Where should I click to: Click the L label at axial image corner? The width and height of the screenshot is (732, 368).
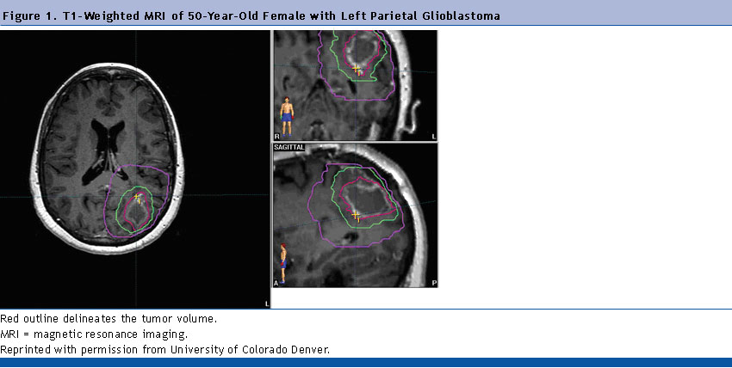(267, 304)
